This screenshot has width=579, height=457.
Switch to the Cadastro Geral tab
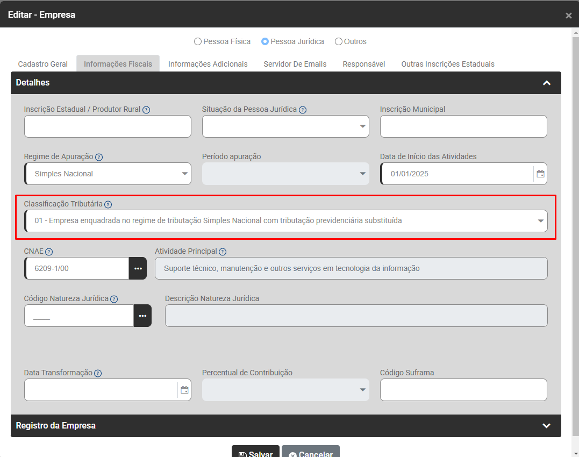coord(43,64)
